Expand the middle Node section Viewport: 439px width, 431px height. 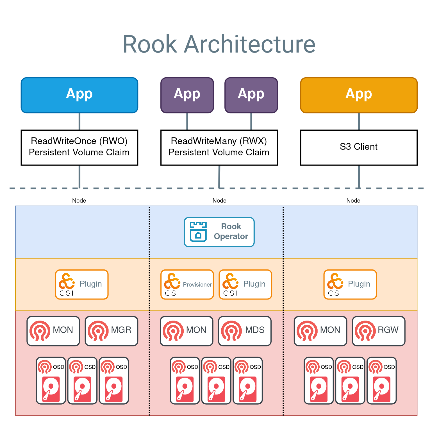(x=219, y=201)
